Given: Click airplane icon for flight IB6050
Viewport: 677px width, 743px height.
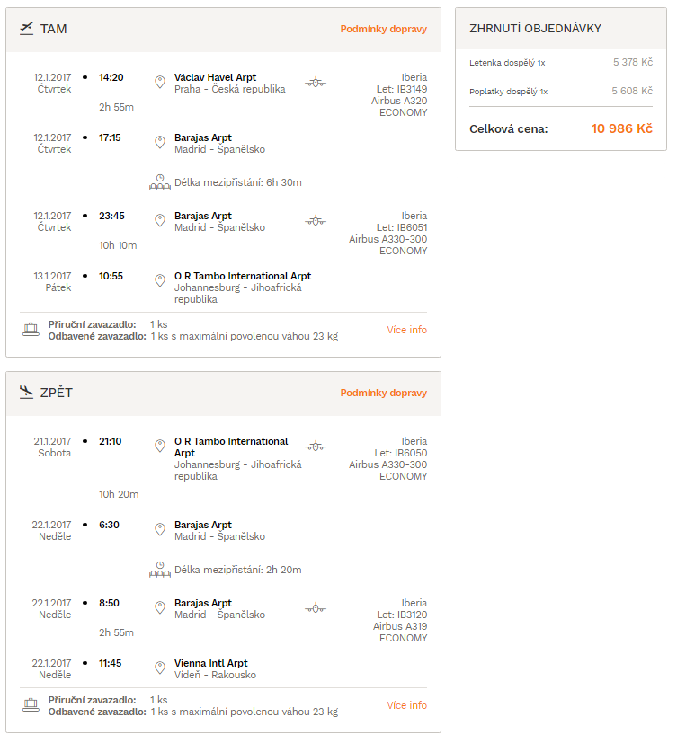Looking at the screenshot, I should pos(316,447).
